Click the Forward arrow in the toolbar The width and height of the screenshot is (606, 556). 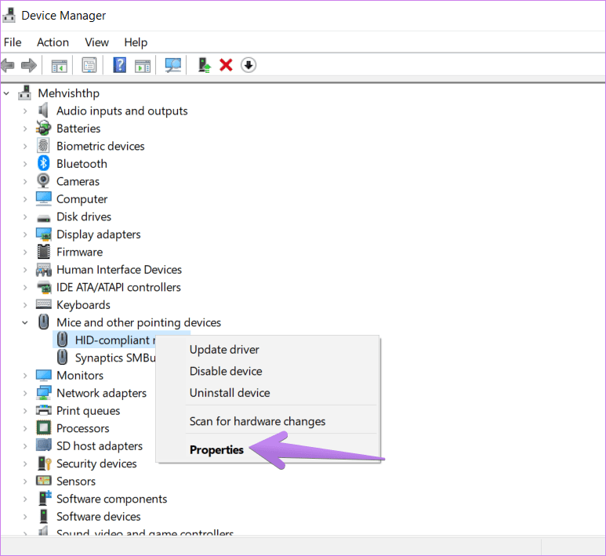click(x=29, y=65)
